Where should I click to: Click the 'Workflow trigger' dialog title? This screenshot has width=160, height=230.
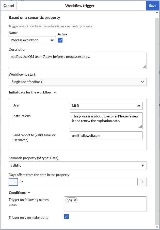[x=80, y=6]
